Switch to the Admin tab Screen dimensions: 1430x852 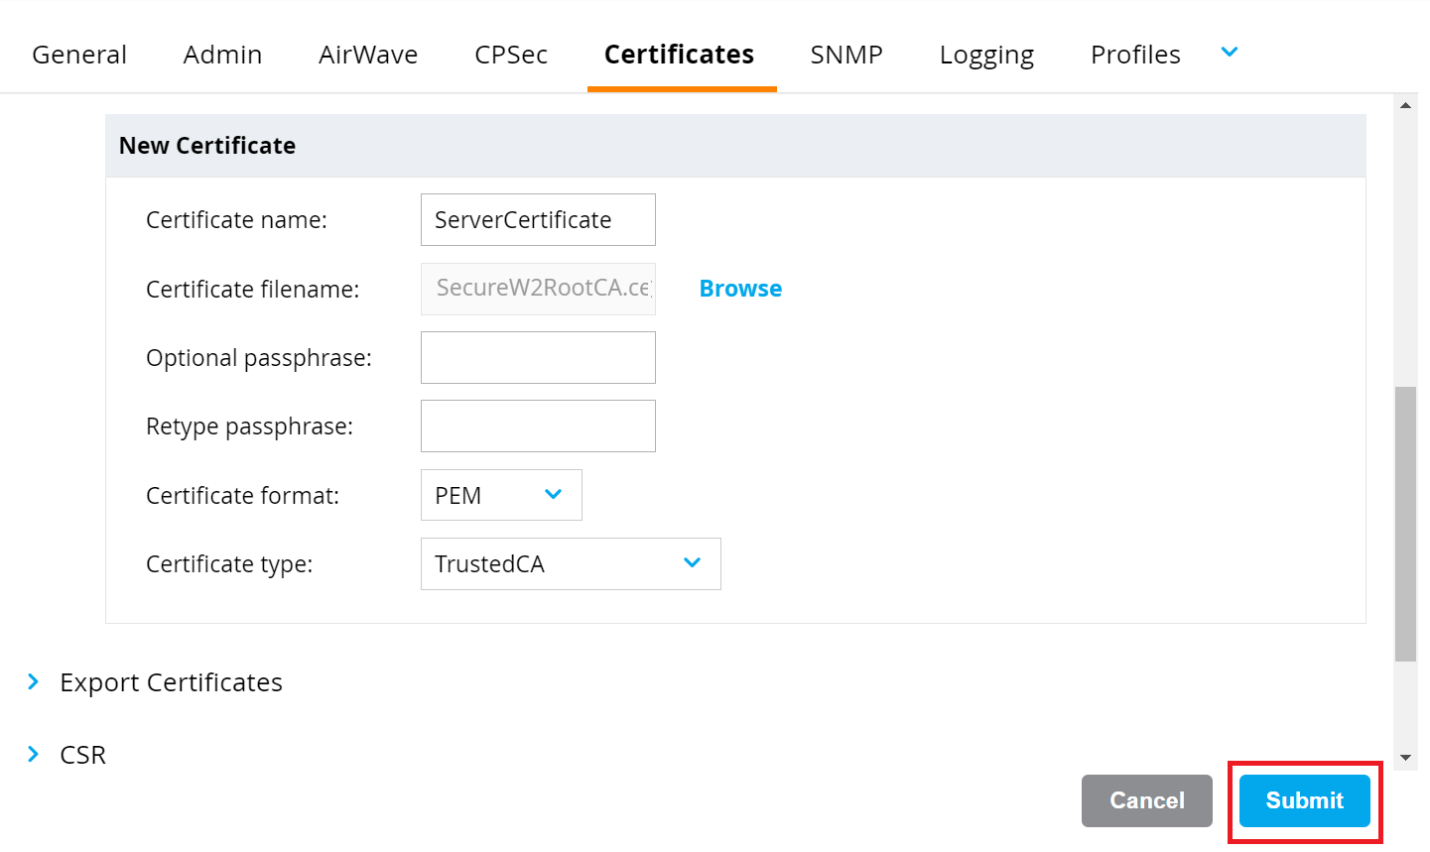coord(222,55)
